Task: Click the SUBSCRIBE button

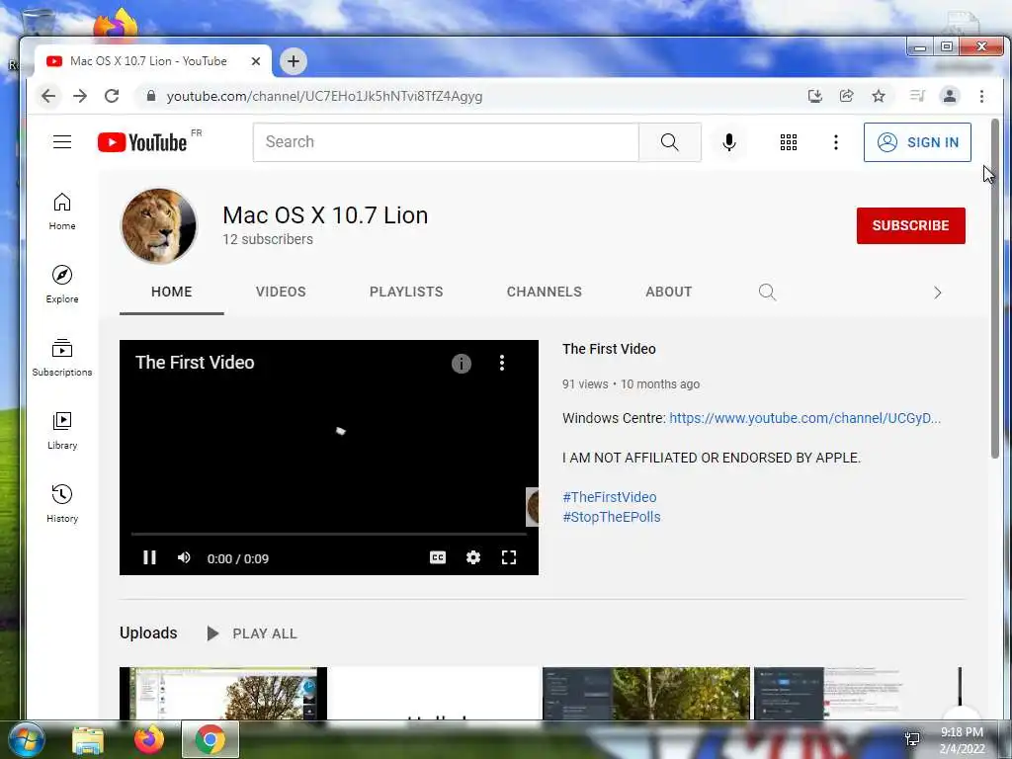Action: click(x=910, y=225)
